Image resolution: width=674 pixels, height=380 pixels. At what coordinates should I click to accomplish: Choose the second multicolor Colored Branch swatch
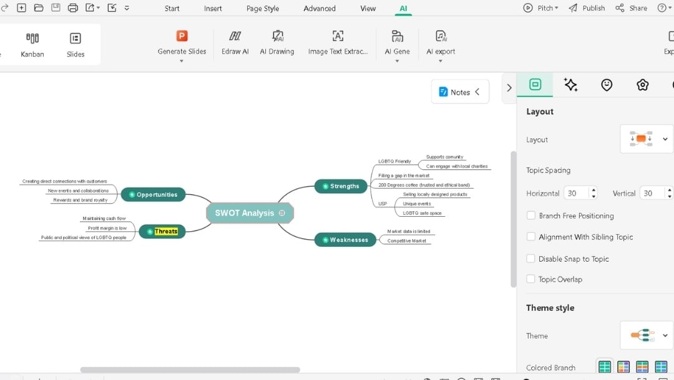coord(623,366)
